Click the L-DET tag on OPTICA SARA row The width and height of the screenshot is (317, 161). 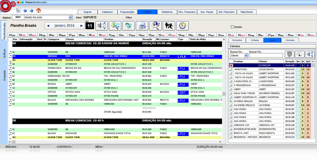coord(183,93)
